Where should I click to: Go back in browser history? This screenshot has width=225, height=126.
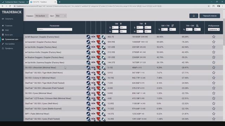click(x=2, y=6)
